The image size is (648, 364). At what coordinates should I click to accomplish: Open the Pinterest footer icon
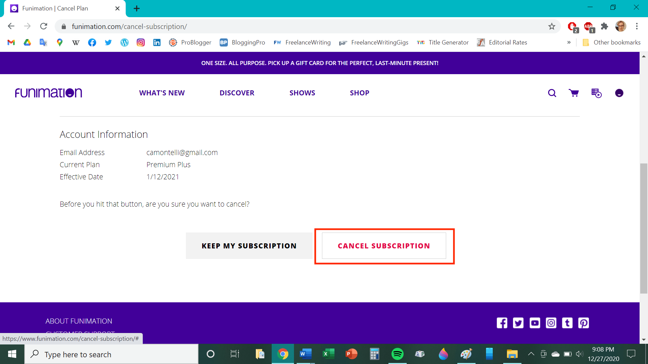[584, 323]
